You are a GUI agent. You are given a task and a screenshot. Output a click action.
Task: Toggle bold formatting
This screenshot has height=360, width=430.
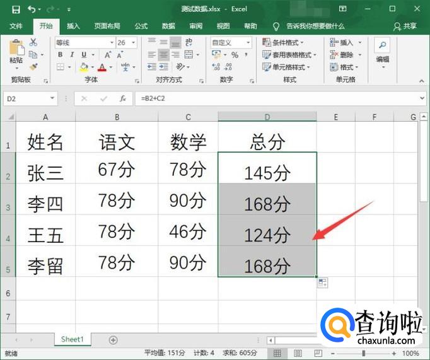click(x=61, y=55)
